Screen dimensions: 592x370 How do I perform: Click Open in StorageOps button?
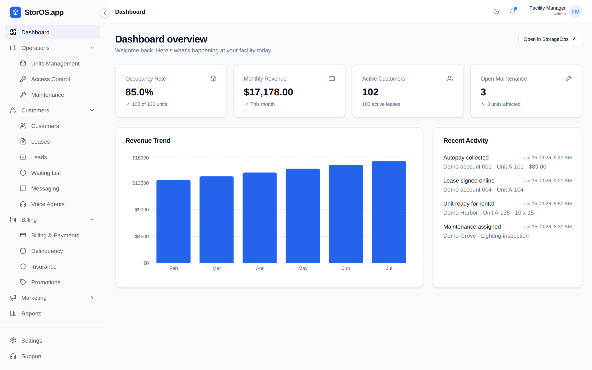[550, 39]
